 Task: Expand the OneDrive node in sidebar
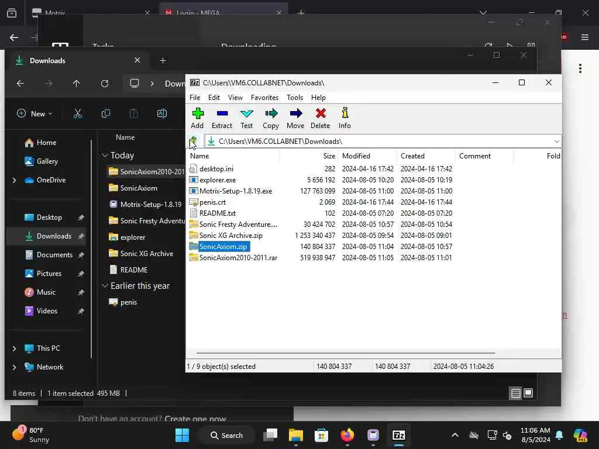point(15,180)
